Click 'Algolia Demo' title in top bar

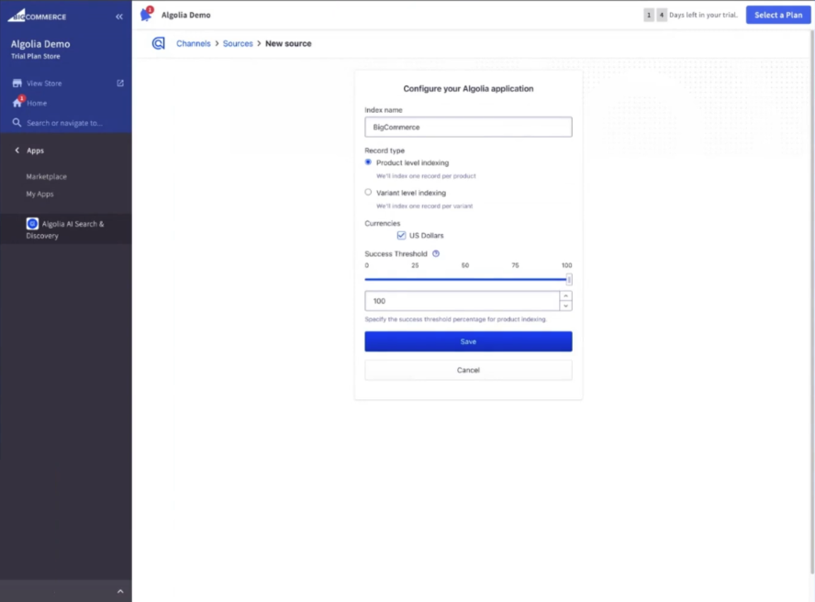click(x=186, y=15)
